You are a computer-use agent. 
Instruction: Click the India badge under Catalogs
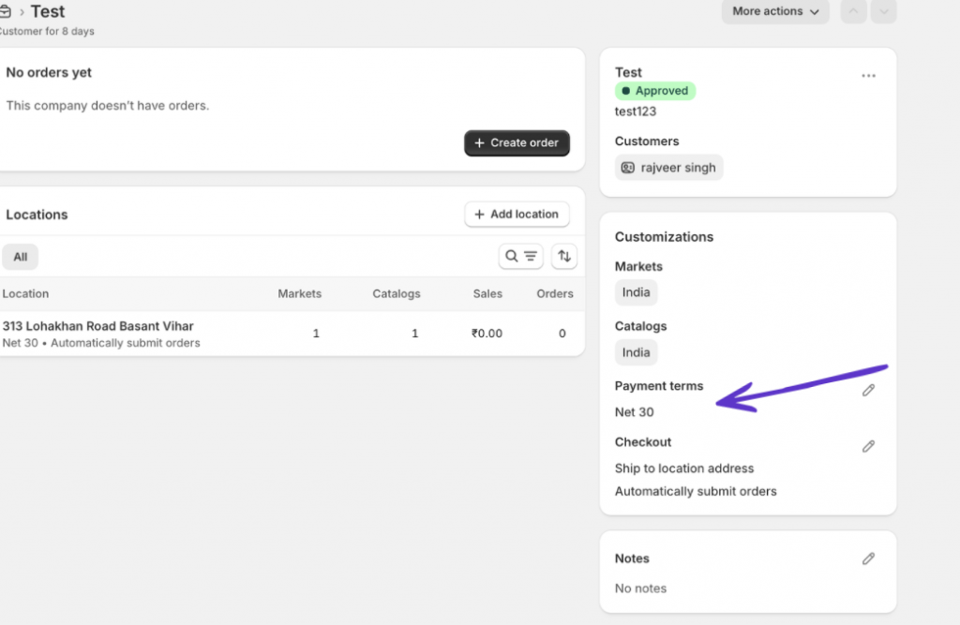click(636, 352)
